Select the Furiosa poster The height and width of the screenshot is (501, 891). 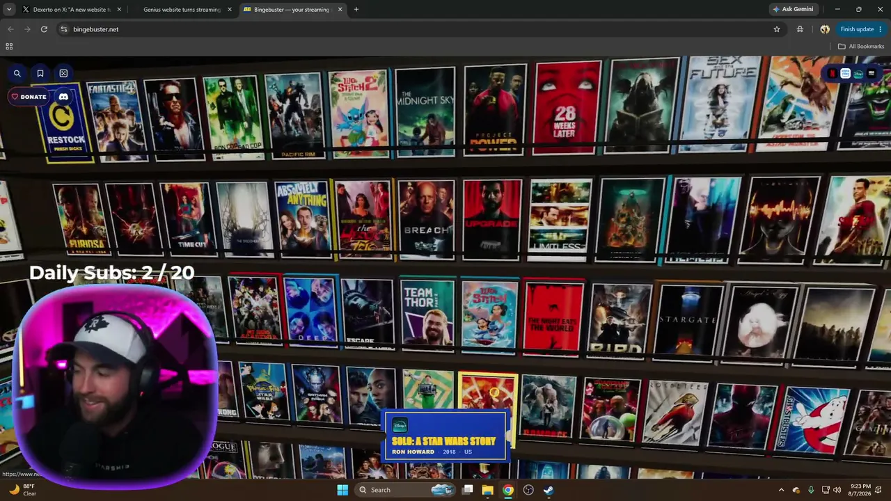coord(80,219)
